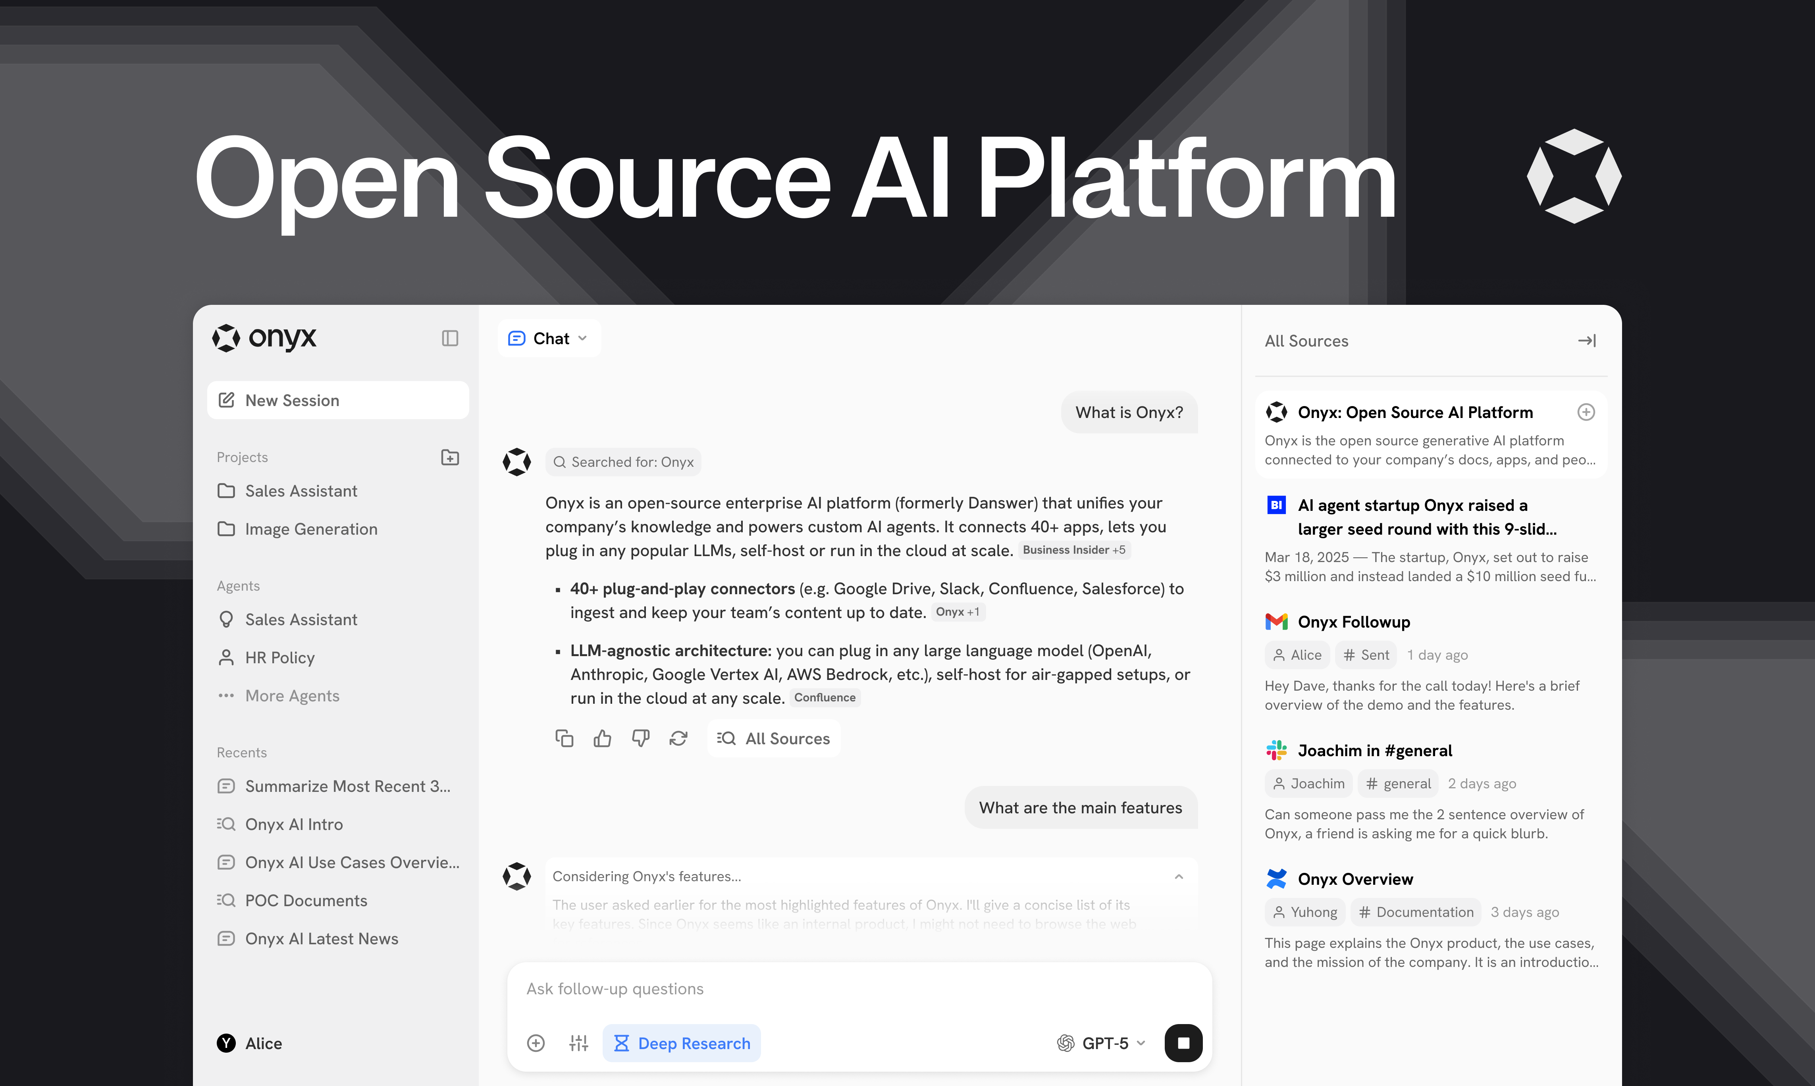
Task: Regenerate the assistant response
Action: pyautogui.click(x=678, y=738)
